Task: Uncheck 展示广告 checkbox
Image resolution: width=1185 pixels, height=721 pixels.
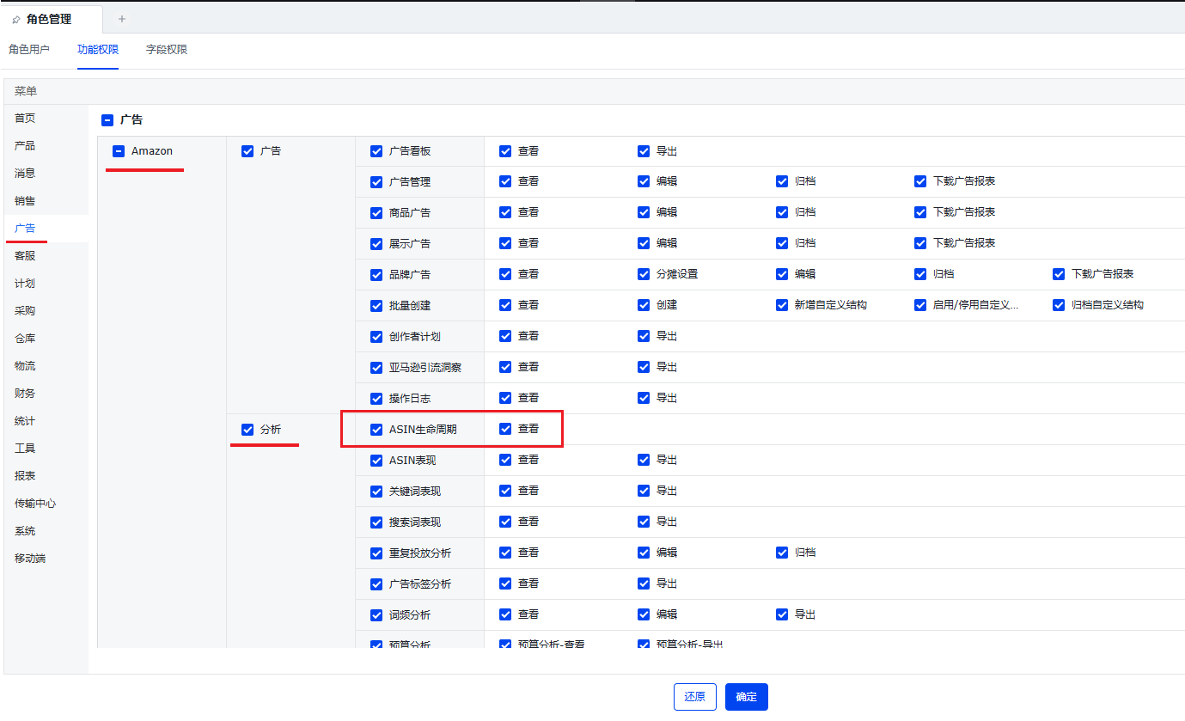Action: pyautogui.click(x=376, y=244)
